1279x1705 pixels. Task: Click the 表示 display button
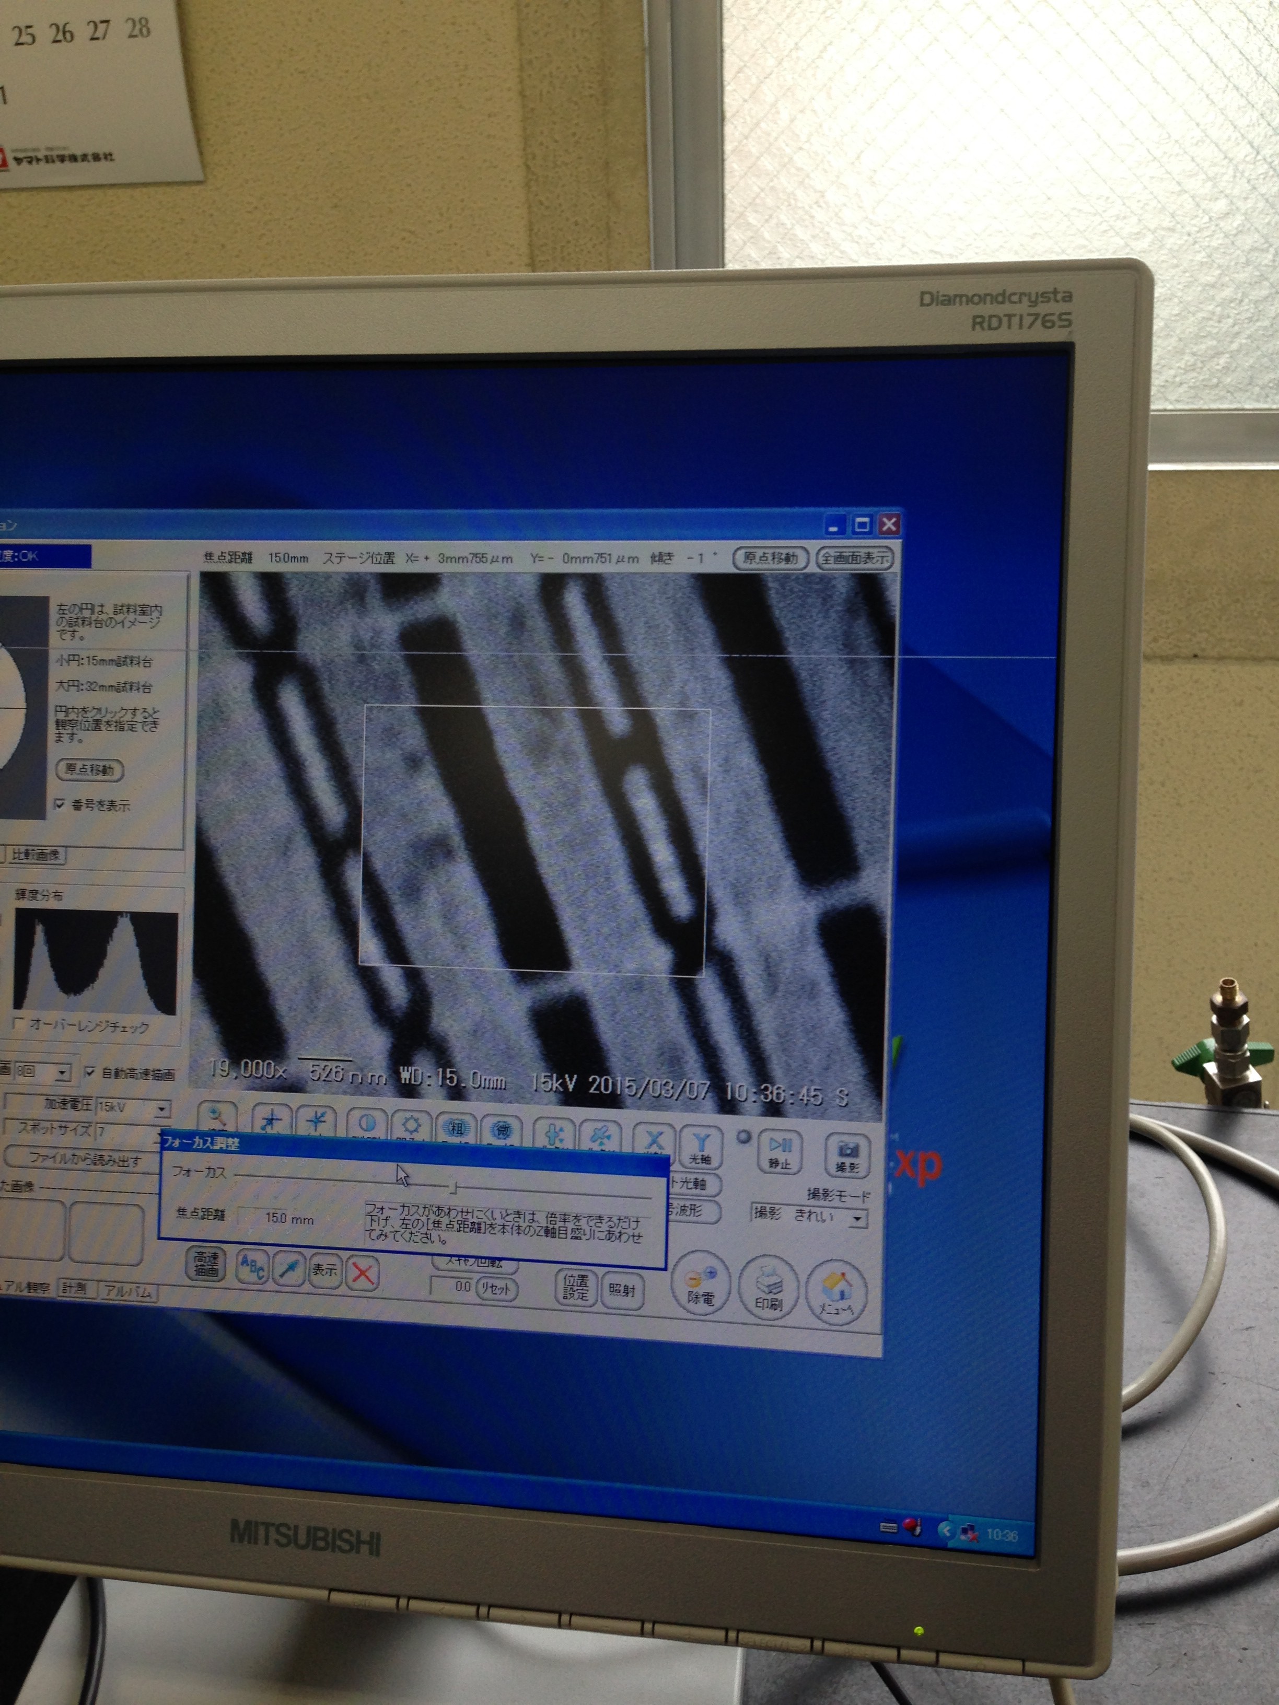pos(324,1271)
